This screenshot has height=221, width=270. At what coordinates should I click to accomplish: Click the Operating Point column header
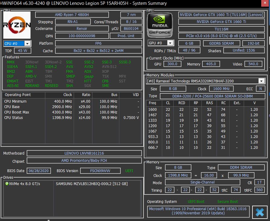tap(18, 95)
